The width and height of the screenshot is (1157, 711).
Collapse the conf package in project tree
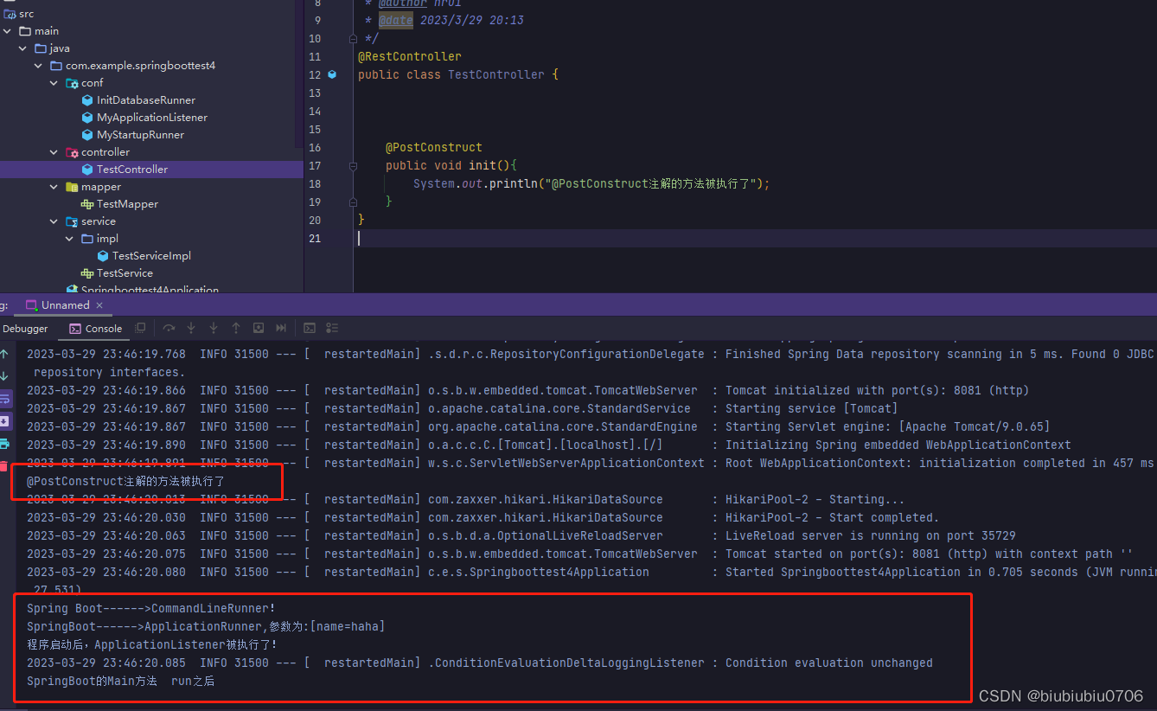point(54,82)
